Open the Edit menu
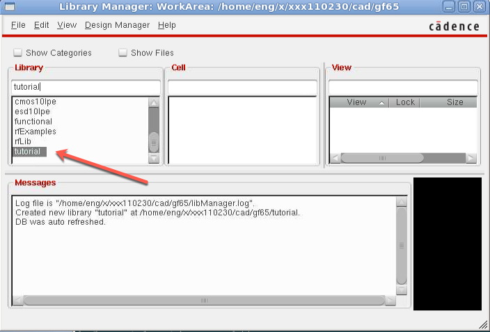 [42, 25]
